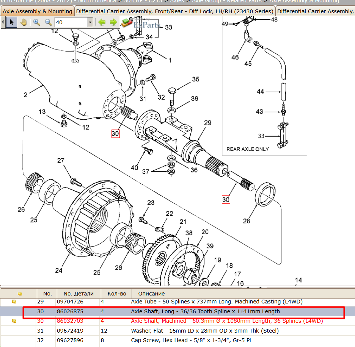Switch to Axle Assembly & Mounting tab
The height and width of the screenshot is (347, 355).
tap(37, 11)
